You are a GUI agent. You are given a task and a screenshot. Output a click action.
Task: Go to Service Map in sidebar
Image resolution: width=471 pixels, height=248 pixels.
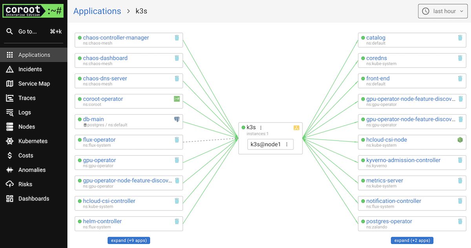[x=34, y=84]
